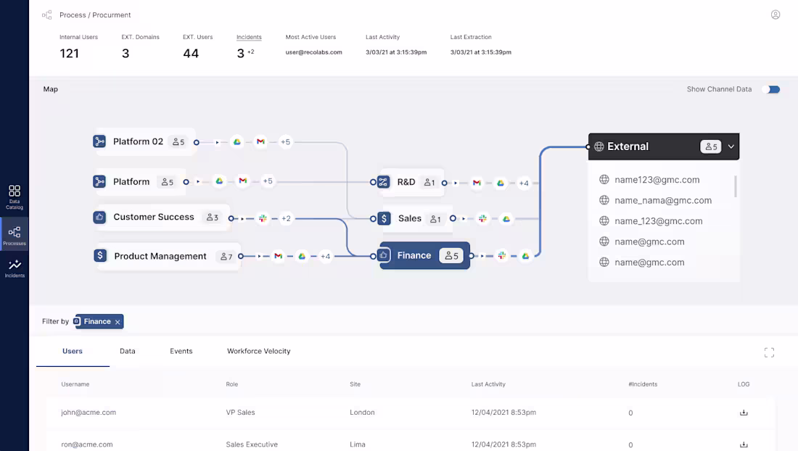Enable the Show Channel Data toggle
The width and height of the screenshot is (798, 451).
click(x=773, y=89)
